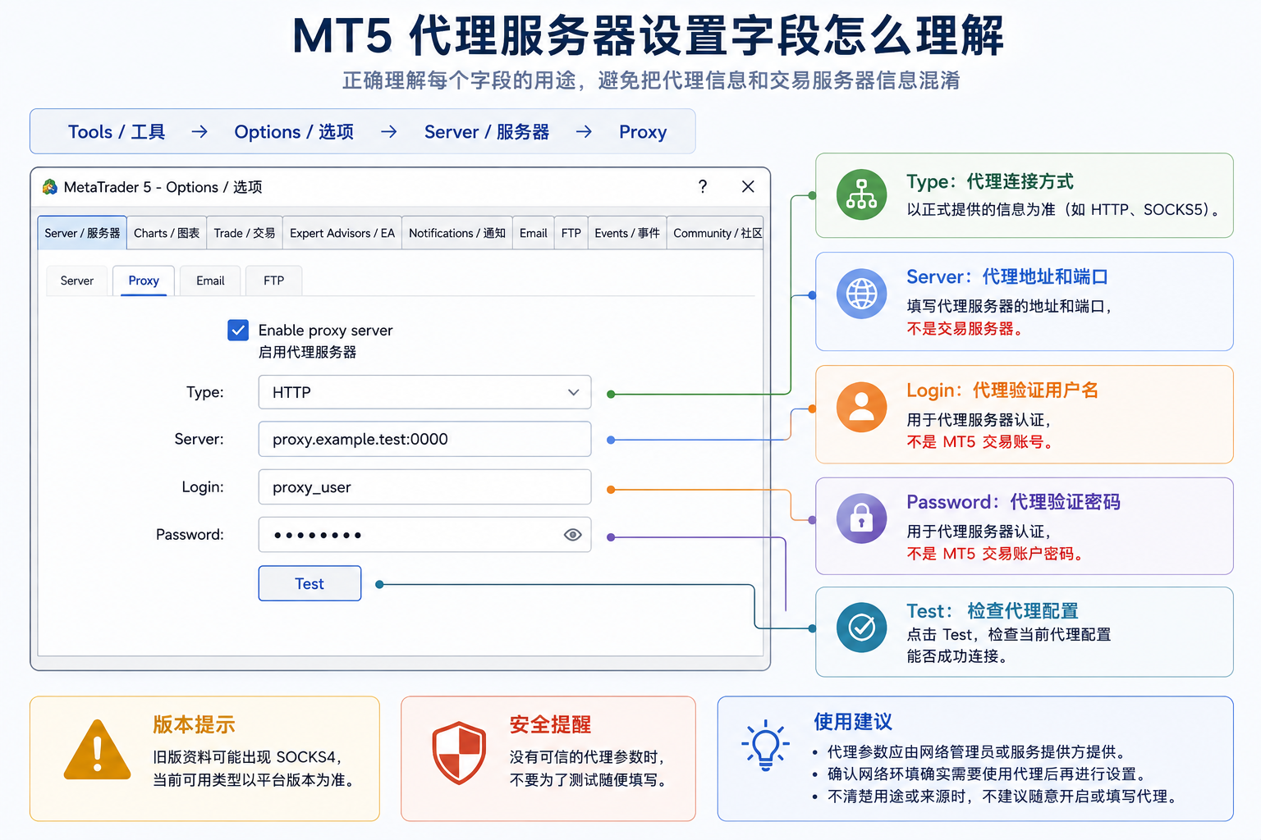Click the Login field containing proxy_user
1261x840 pixels.
[x=424, y=487]
